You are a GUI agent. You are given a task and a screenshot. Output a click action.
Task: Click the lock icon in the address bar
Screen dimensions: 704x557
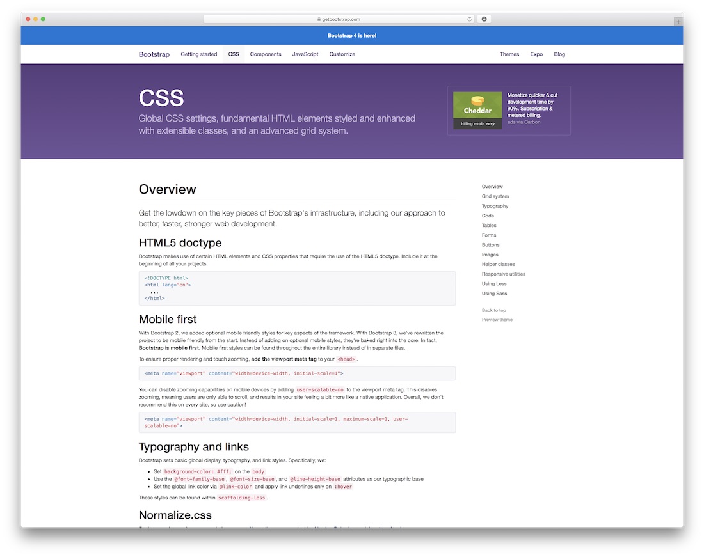pos(319,19)
